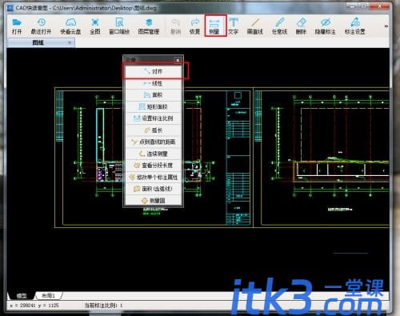The width and height of the screenshot is (400, 316).
Task: Pick the 画直线 straight line tool
Action: (x=255, y=26)
